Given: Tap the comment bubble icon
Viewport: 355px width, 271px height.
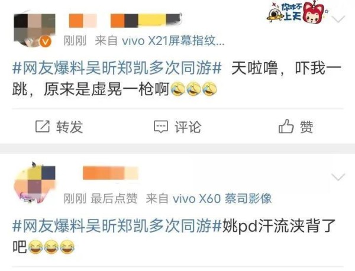Looking at the screenshot, I should point(161,127).
